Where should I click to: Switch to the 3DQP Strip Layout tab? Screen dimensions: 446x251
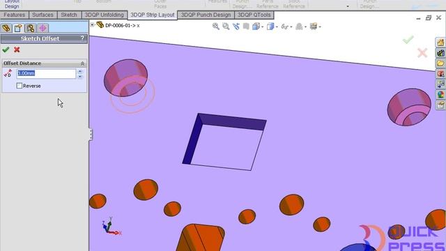pos(153,15)
